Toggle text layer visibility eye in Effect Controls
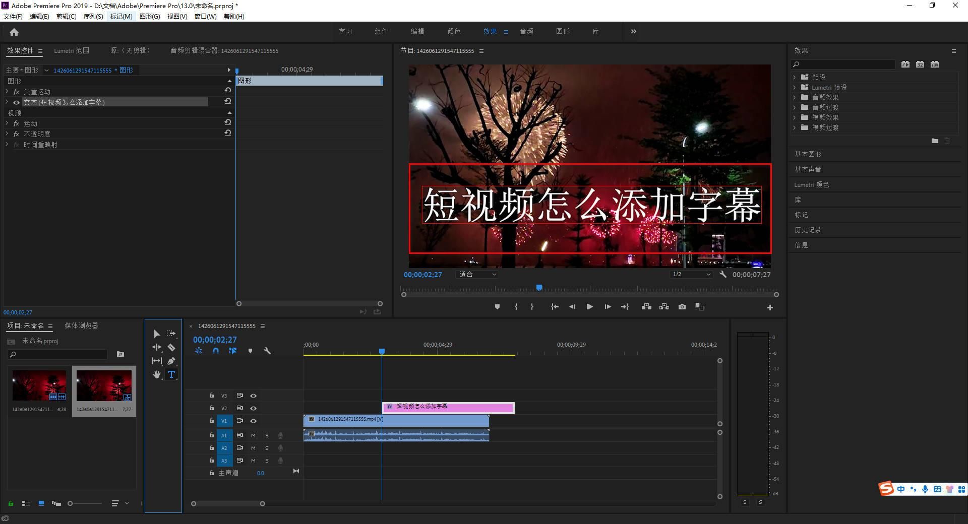 16,102
